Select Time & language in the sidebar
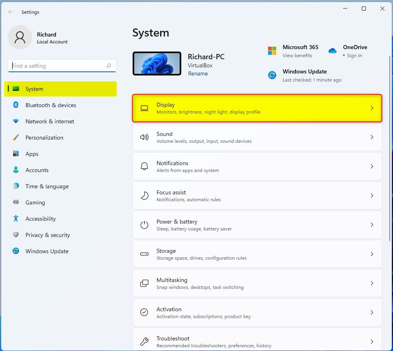The width and height of the screenshot is (393, 351). click(x=47, y=186)
